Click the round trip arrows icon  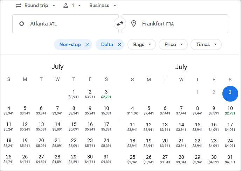[19, 6]
